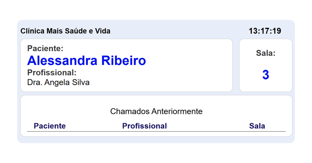Click the 'Paciente:' label in the current call card
Screen dimensions: 312x163
tap(45, 48)
